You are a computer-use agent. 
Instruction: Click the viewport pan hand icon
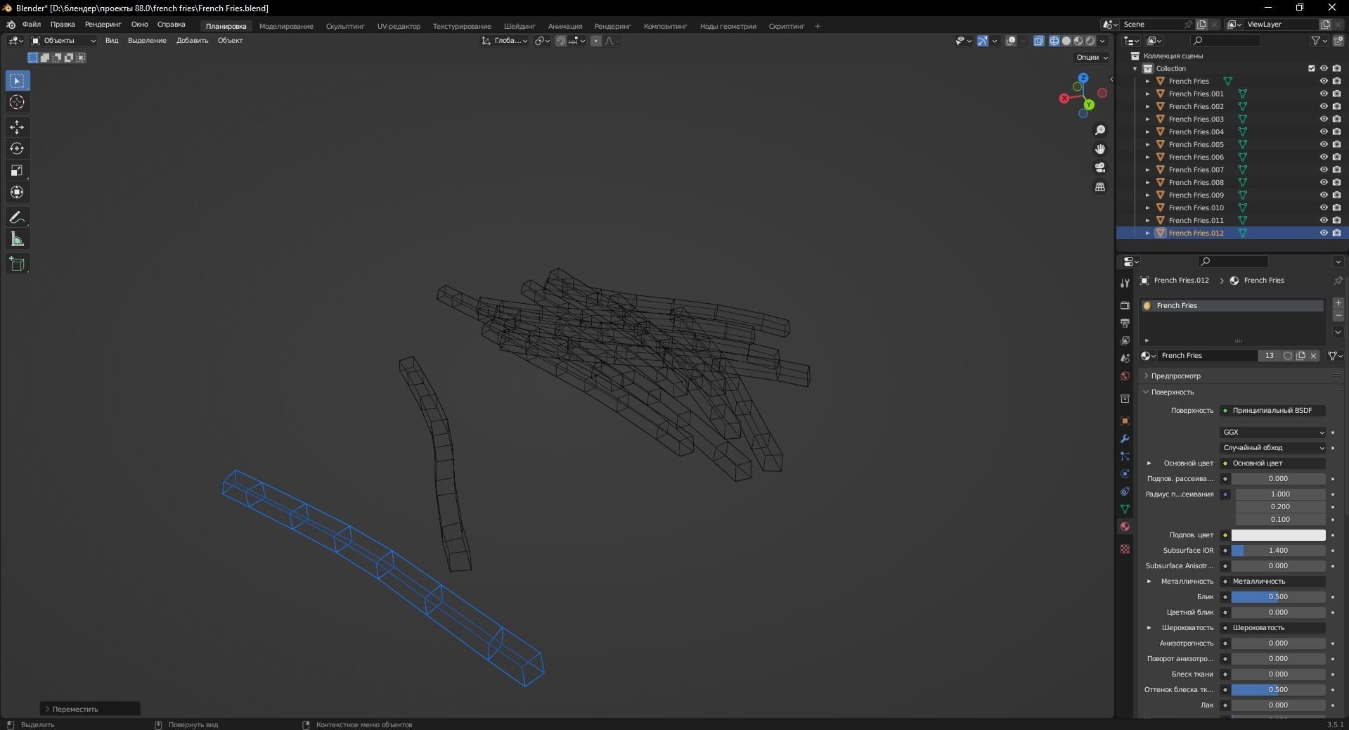(1100, 149)
